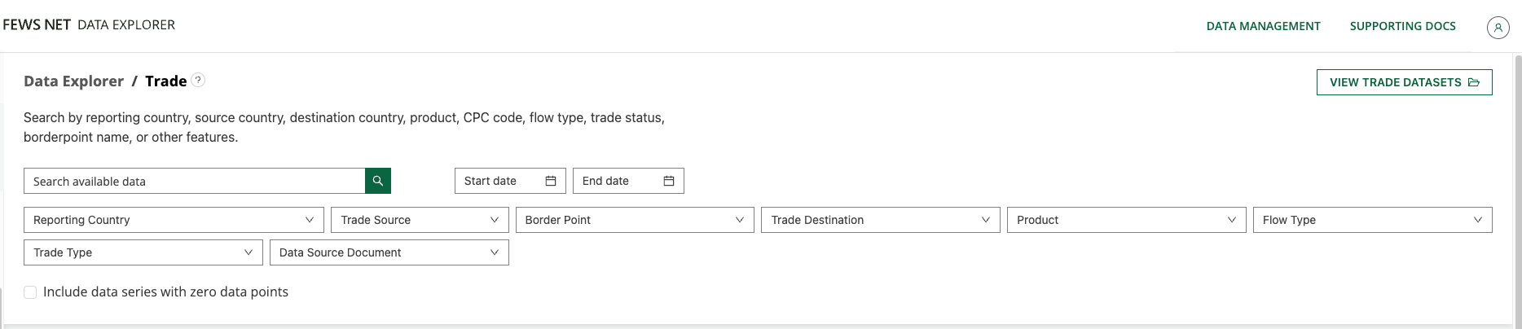This screenshot has width=1522, height=329.
Task: Open the Data Management menu
Action: pyautogui.click(x=1263, y=26)
